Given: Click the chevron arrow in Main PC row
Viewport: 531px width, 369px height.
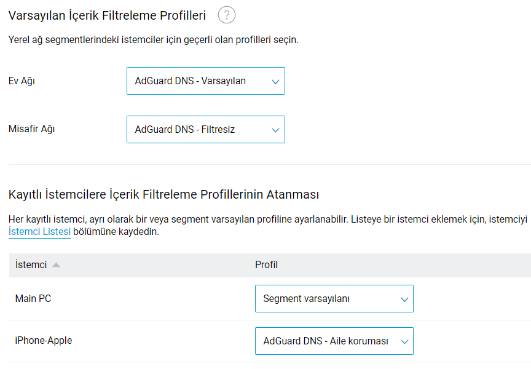Looking at the screenshot, I should pyautogui.click(x=404, y=299).
